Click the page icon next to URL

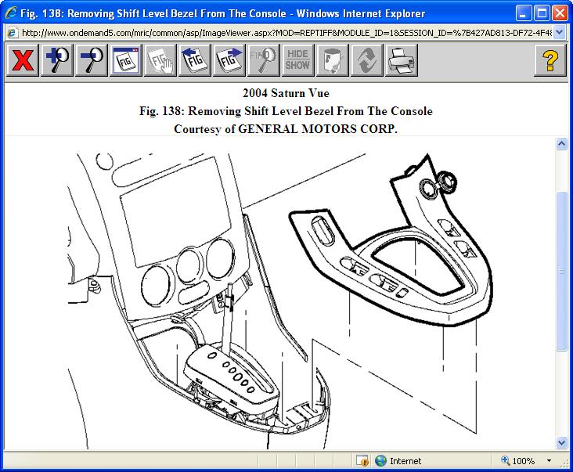point(13,33)
